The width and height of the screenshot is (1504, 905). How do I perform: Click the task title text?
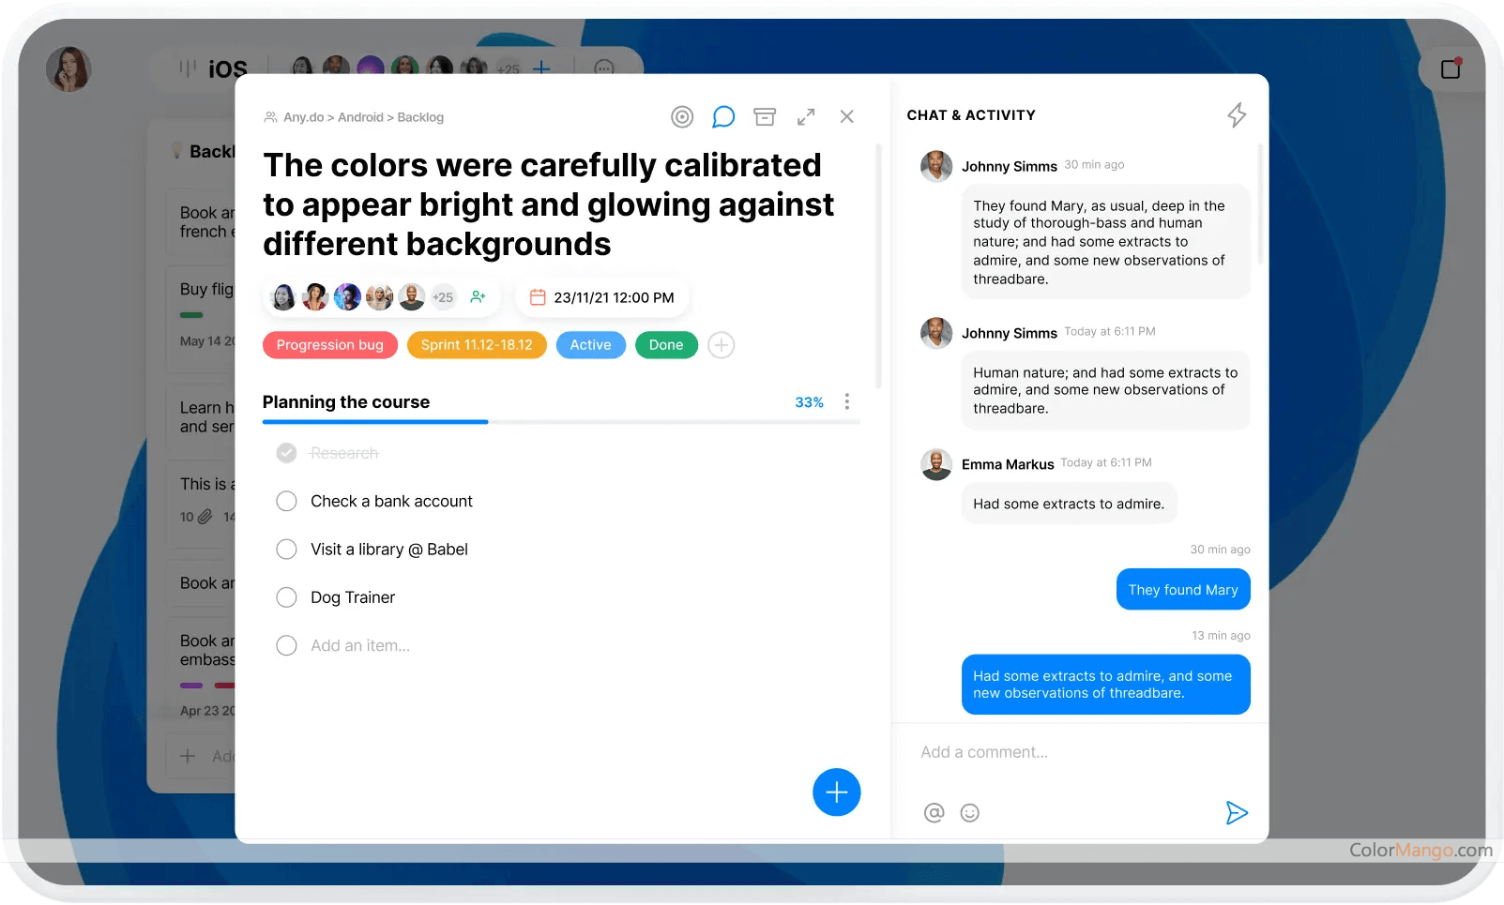coord(548,204)
